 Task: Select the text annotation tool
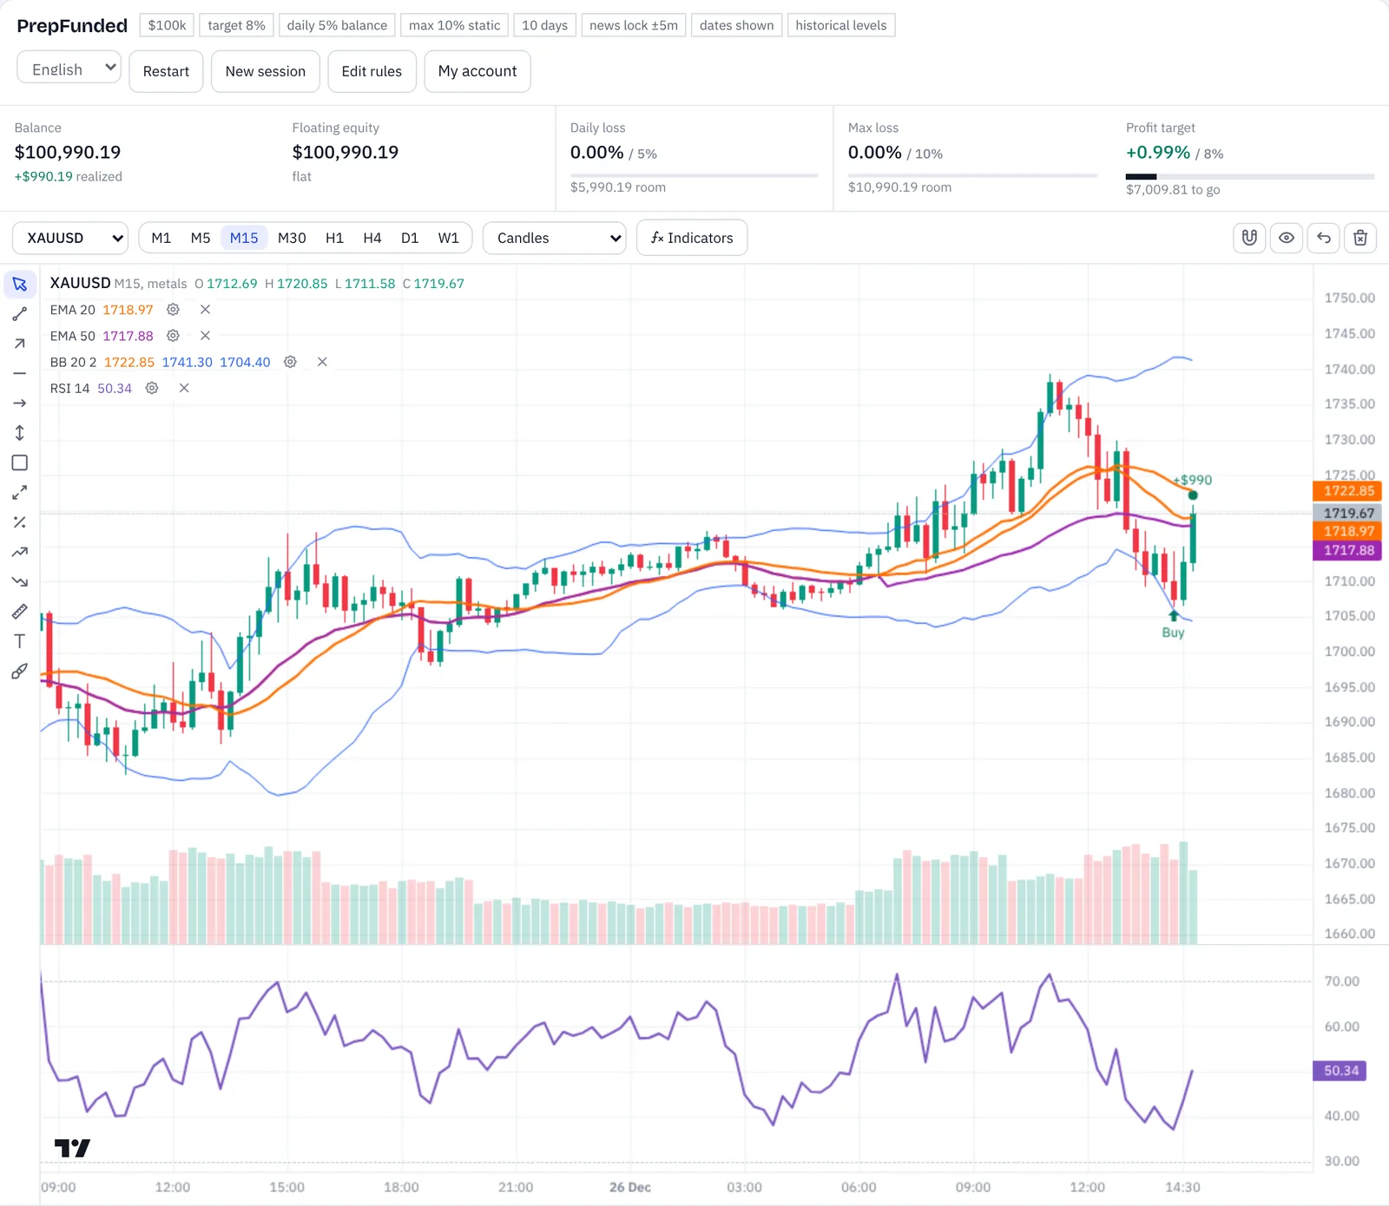[x=20, y=641]
